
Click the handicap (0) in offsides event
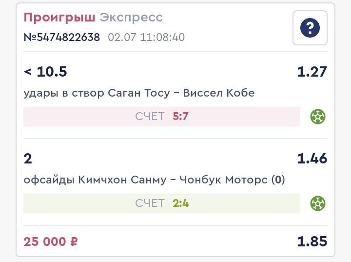278,180
